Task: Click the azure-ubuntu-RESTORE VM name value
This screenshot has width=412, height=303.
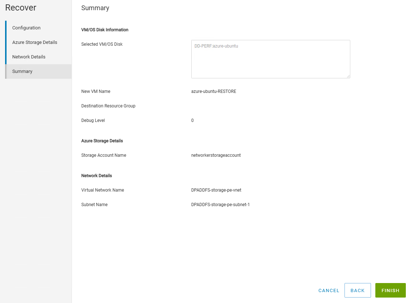Action: 213,91
